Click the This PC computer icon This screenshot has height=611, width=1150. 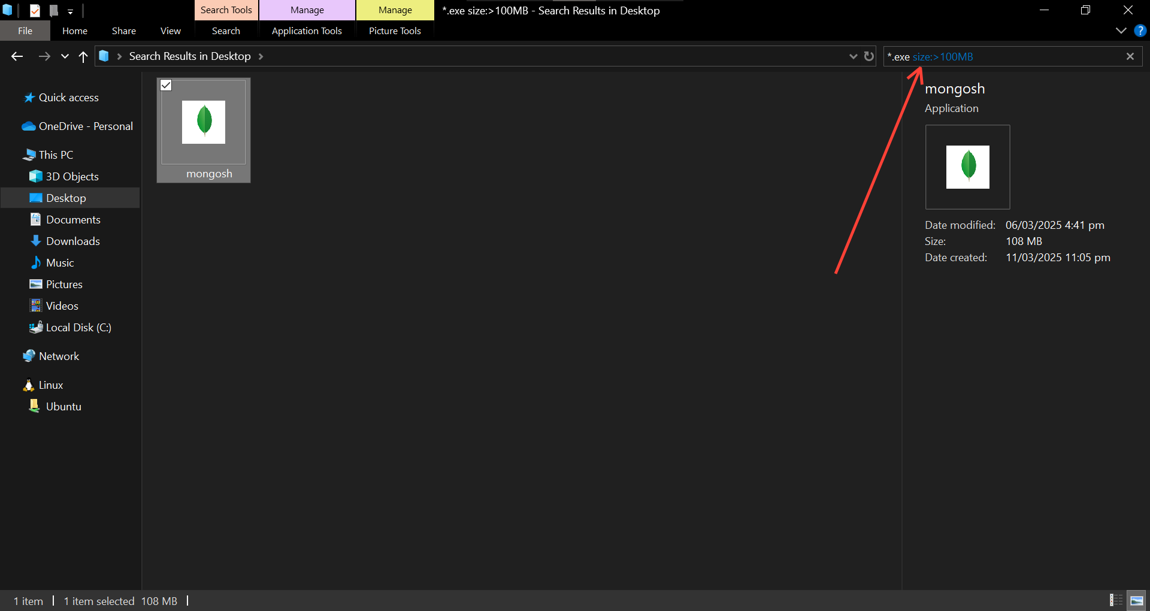pos(29,155)
